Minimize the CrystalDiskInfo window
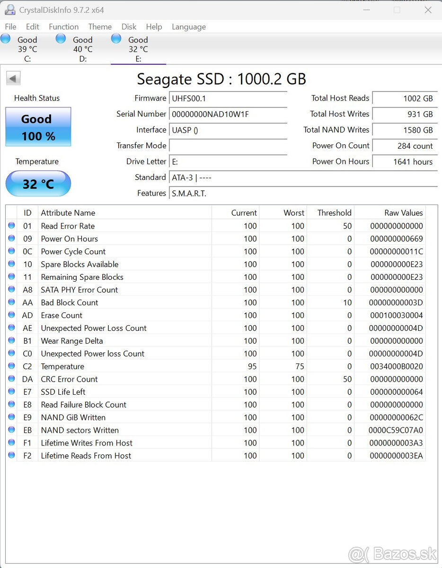This screenshot has height=568, width=442. coord(366,9)
